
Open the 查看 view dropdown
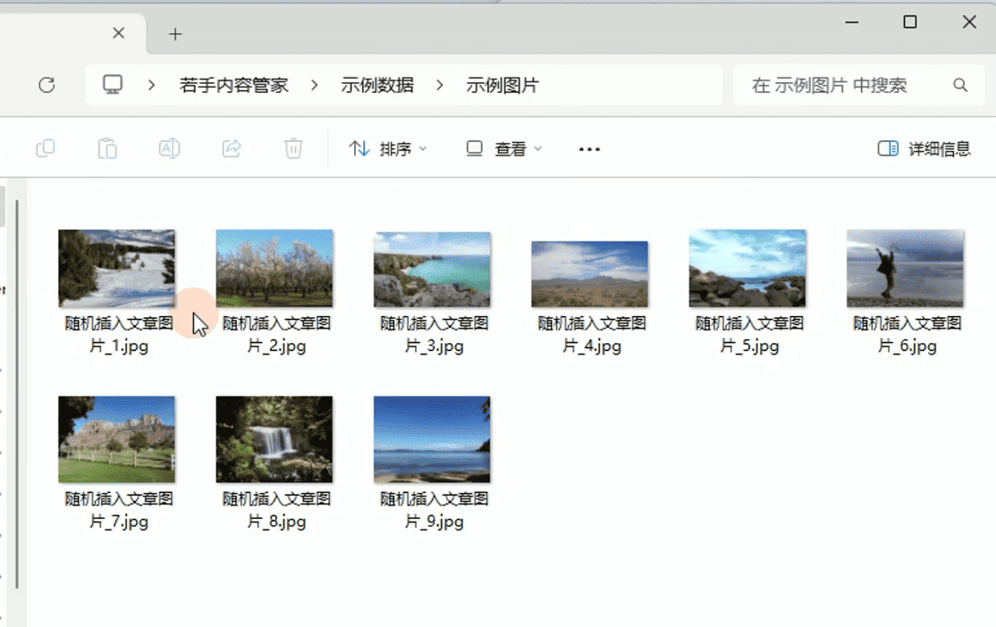tap(504, 148)
